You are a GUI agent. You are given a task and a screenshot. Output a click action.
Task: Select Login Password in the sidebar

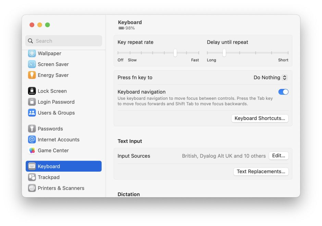pos(56,102)
